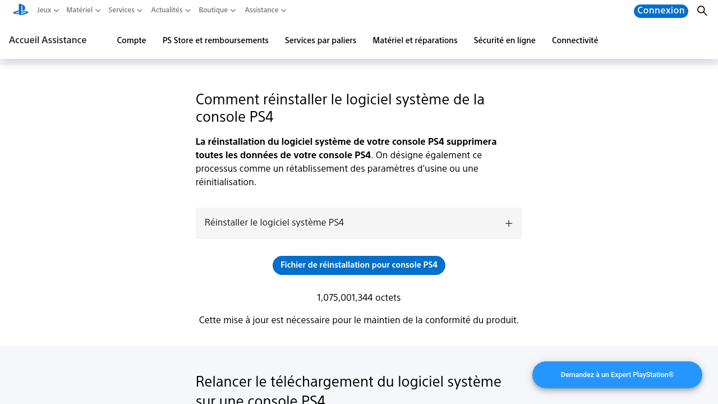Open the Matériel dropdown menu

[x=82, y=10]
